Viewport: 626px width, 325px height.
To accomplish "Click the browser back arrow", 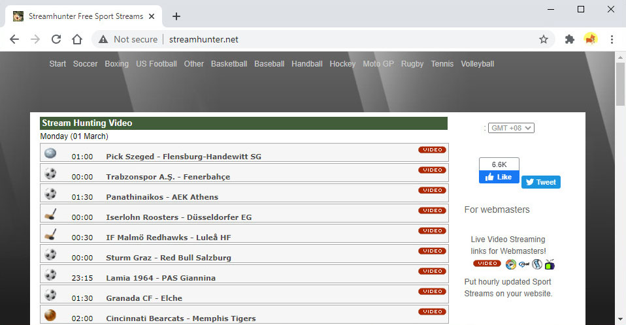I will pos(14,39).
